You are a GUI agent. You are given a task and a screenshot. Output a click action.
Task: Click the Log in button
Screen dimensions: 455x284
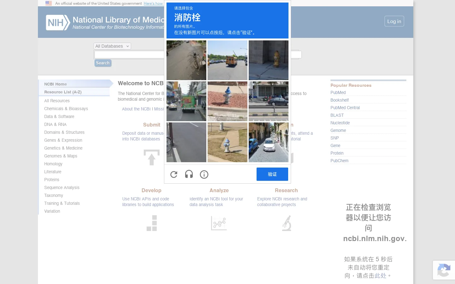[x=394, y=21]
